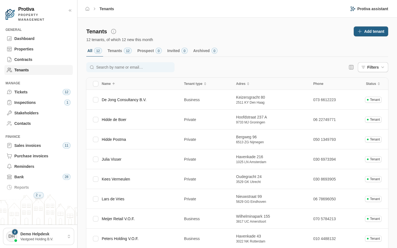Toggle the select-all checkbox in table header
Image resolution: width=397 pixels, height=248 pixels.
(96, 84)
